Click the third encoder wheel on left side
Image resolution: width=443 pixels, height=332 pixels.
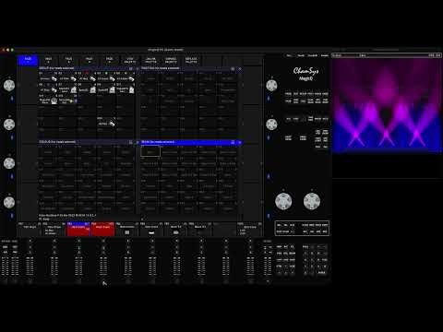click(x=9, y=163)
